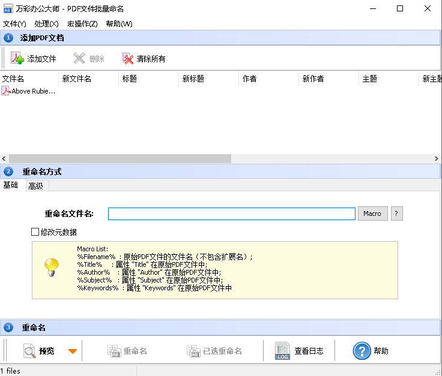This screenshot has width=442, height=376.
Task: Close the PDF文件批量命名 window
Action: point(428,9)
